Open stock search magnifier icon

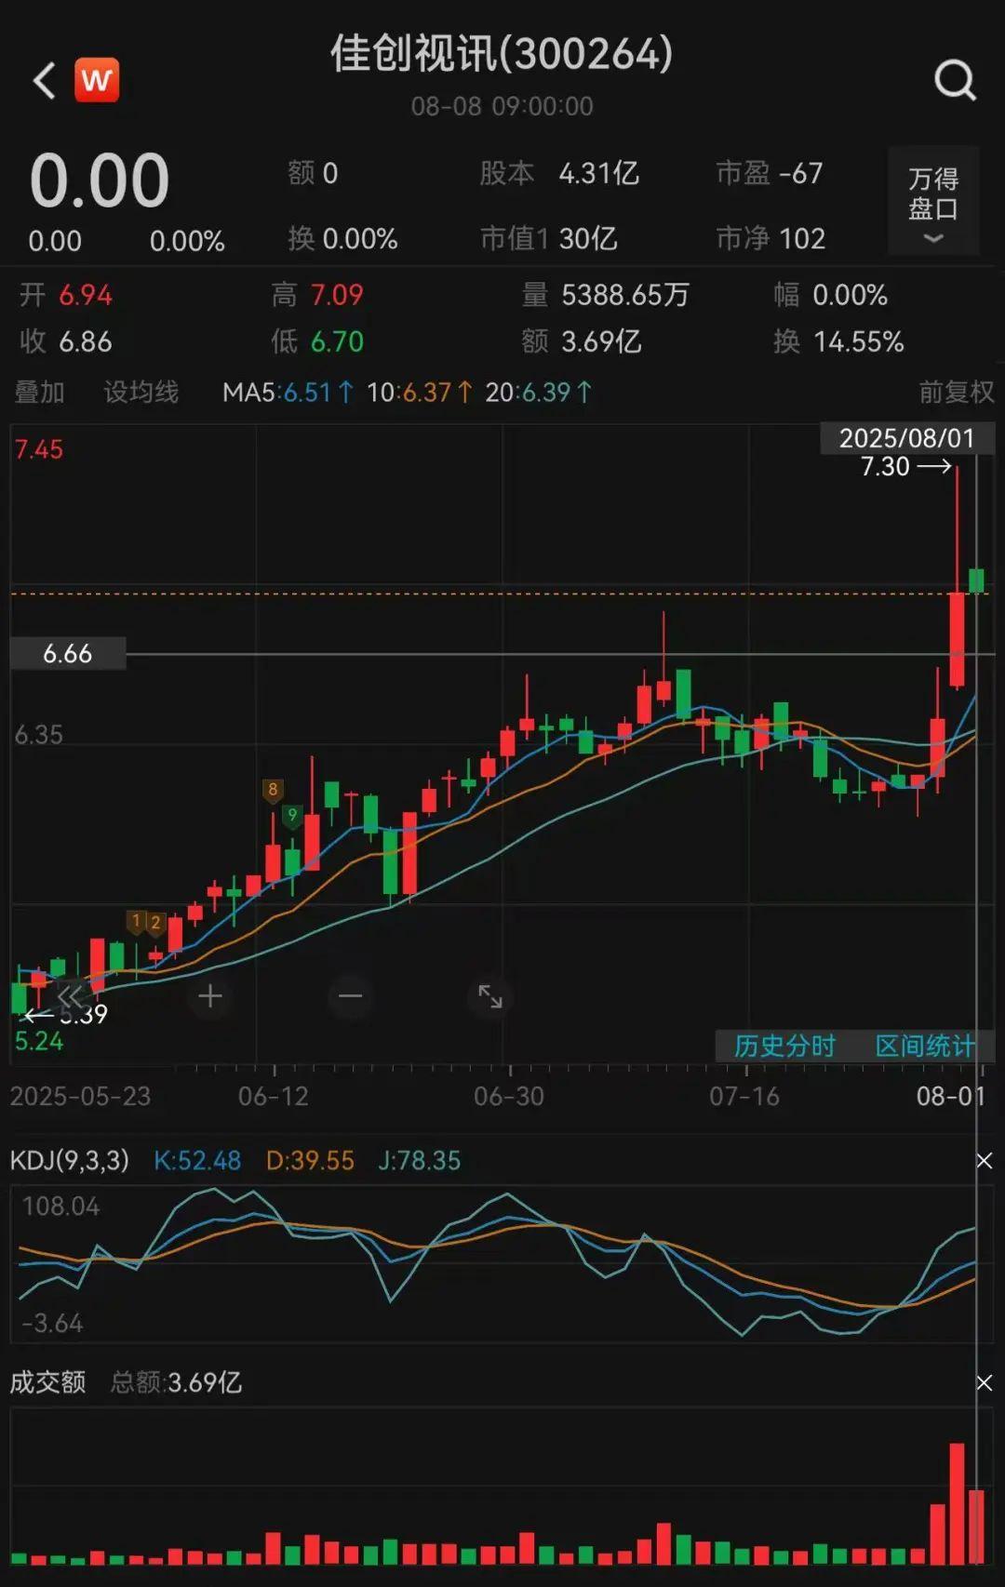tap(954, 81)
